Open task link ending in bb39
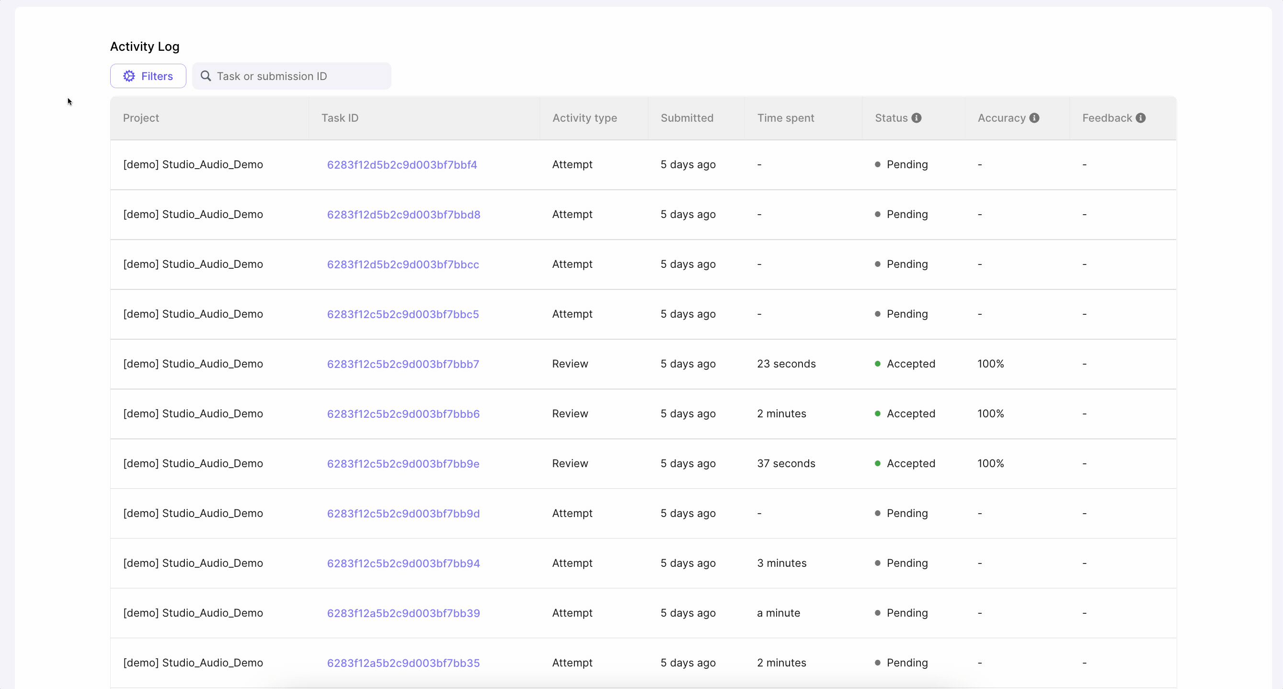 coord(403,613)
